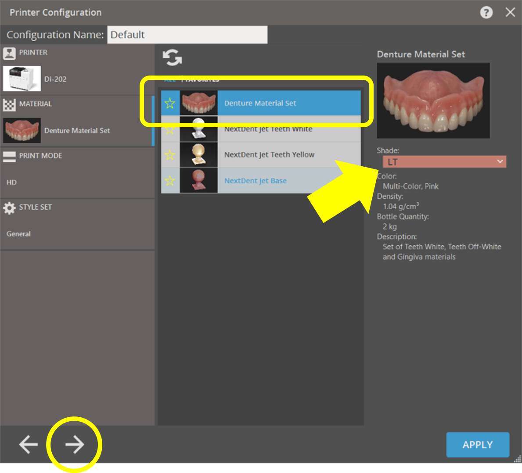Image resolution: width=522 pixels, height=473 pixels.
Task: Advance with the right arrow icon
Action: 75,444
